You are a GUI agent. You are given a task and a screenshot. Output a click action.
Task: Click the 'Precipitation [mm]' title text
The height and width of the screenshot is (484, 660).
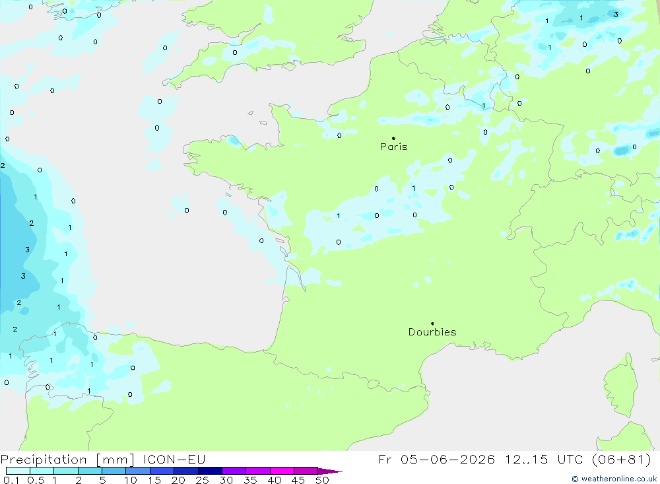[68, 459]
